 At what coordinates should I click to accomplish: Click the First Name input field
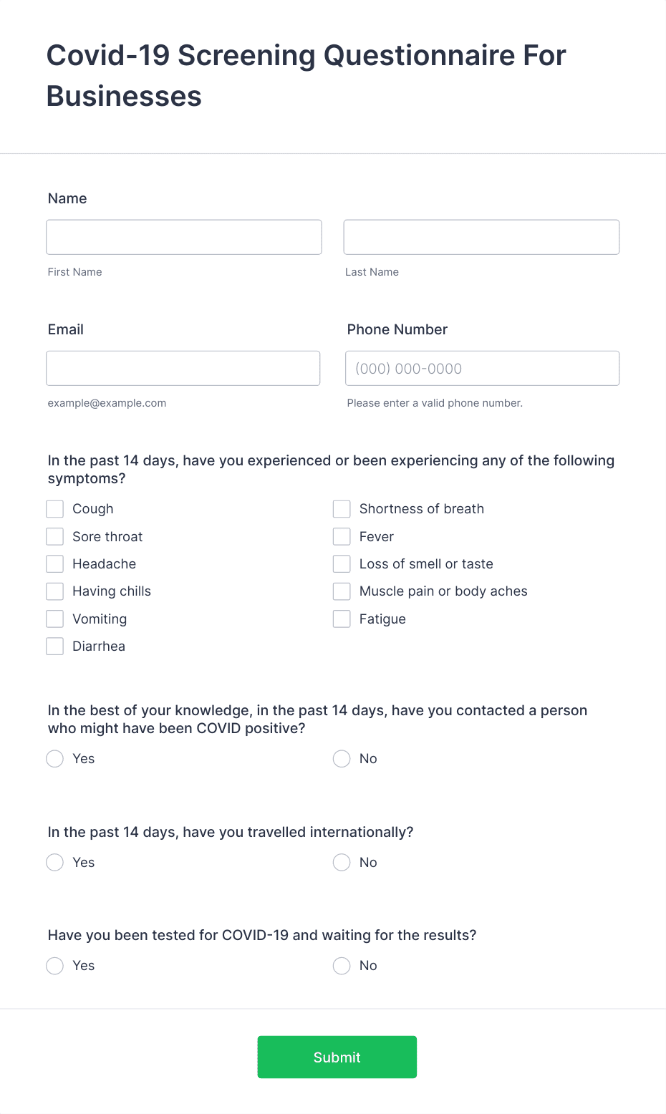pyautogui.click(x=183, y=237)
